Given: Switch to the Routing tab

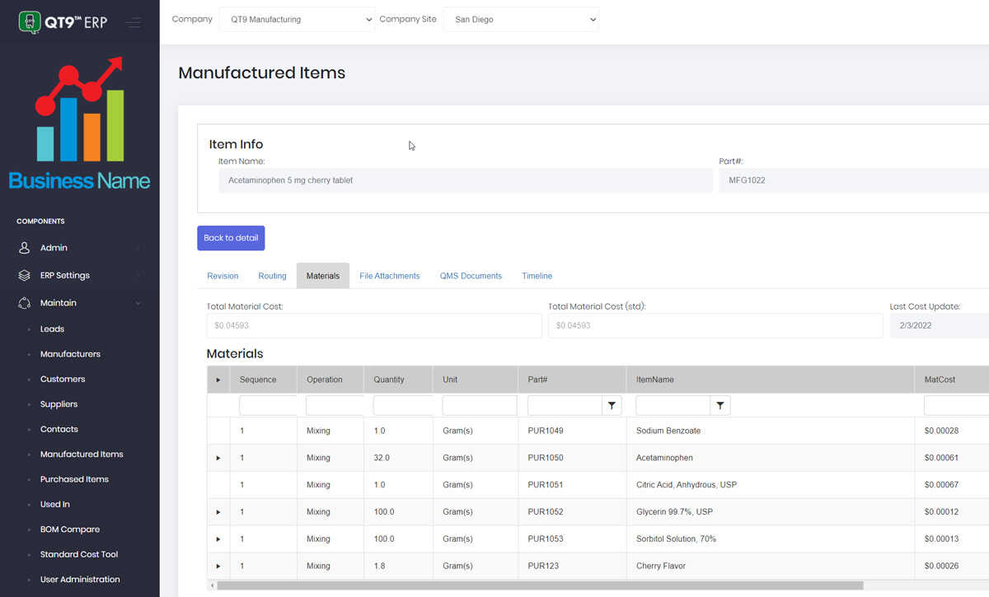Looking at the screenshot, I should 272,276.
